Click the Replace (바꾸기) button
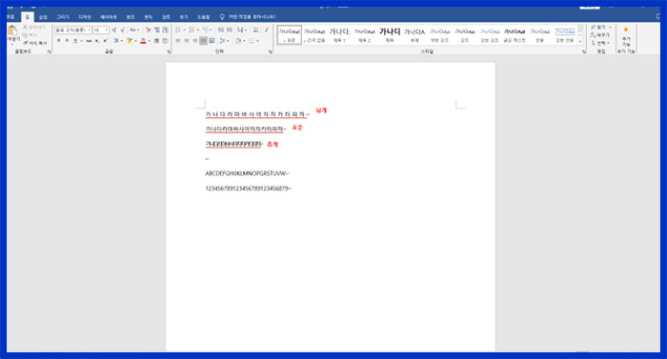 click(600, 35)
